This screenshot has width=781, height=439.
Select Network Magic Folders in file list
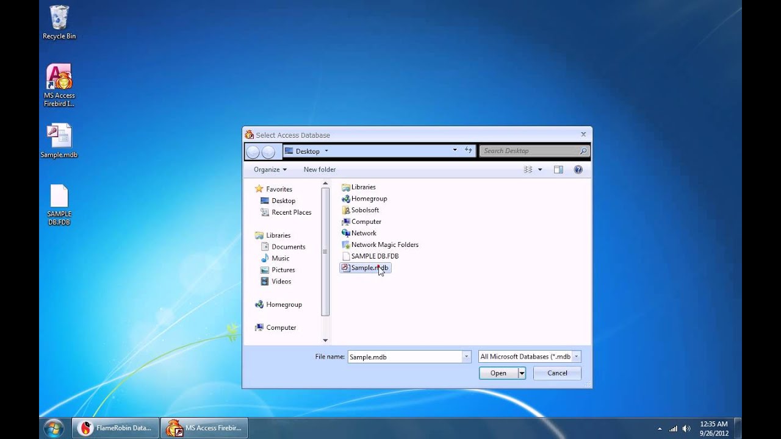pos(380,245)
